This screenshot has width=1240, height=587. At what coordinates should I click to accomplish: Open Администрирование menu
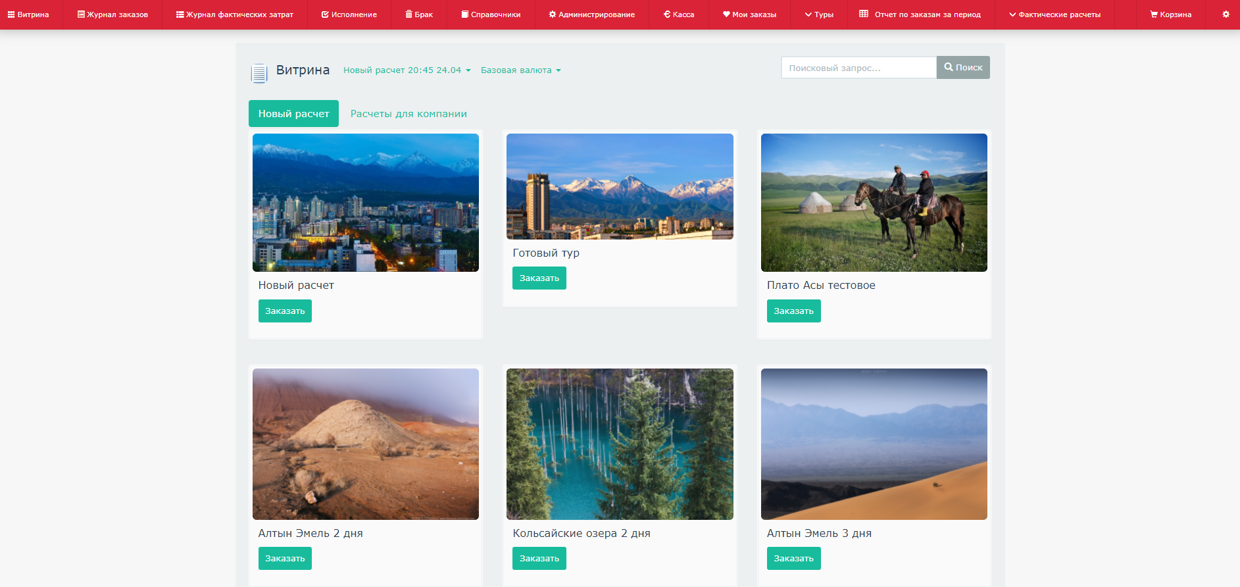point(591,14)
